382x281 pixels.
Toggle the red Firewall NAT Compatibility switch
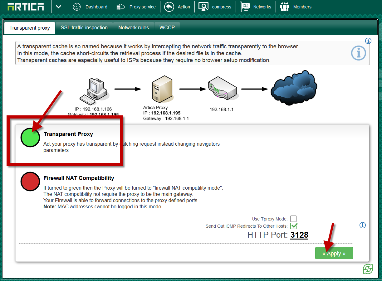(x=30, y=182)
